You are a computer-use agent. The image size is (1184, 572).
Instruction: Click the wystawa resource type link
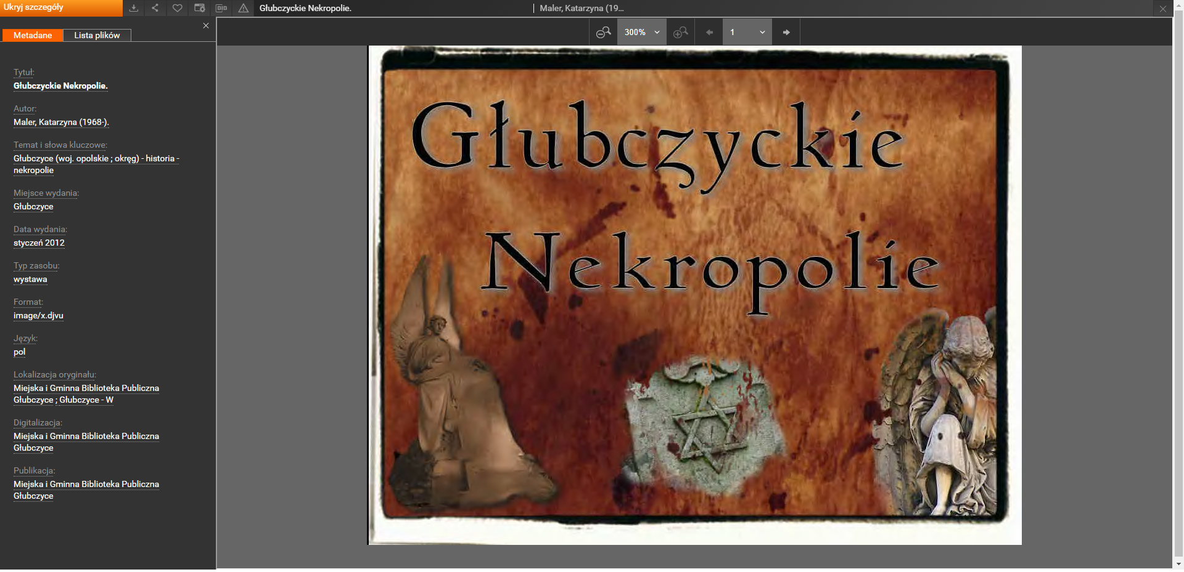coord(30,279)
